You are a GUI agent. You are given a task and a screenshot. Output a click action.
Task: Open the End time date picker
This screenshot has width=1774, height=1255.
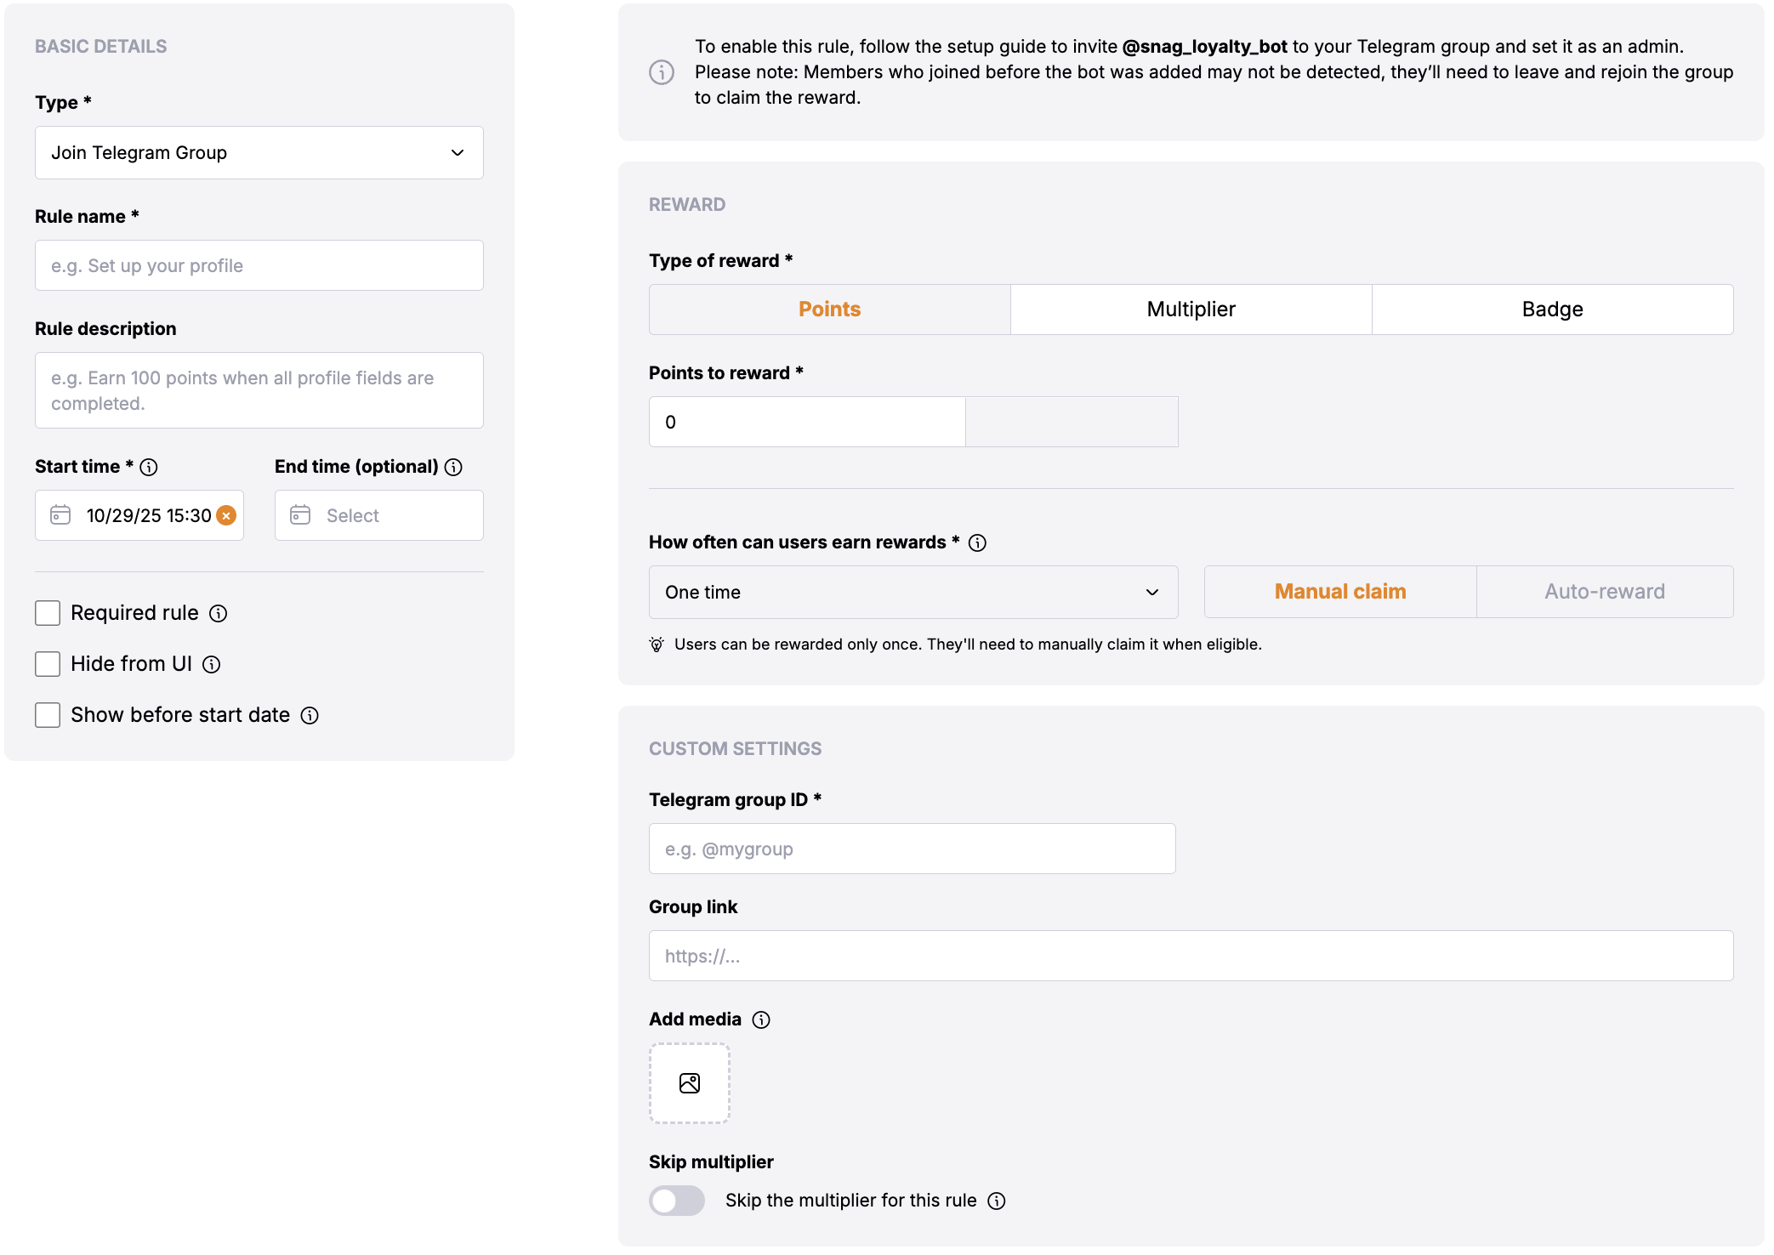[x=379, y=515]
